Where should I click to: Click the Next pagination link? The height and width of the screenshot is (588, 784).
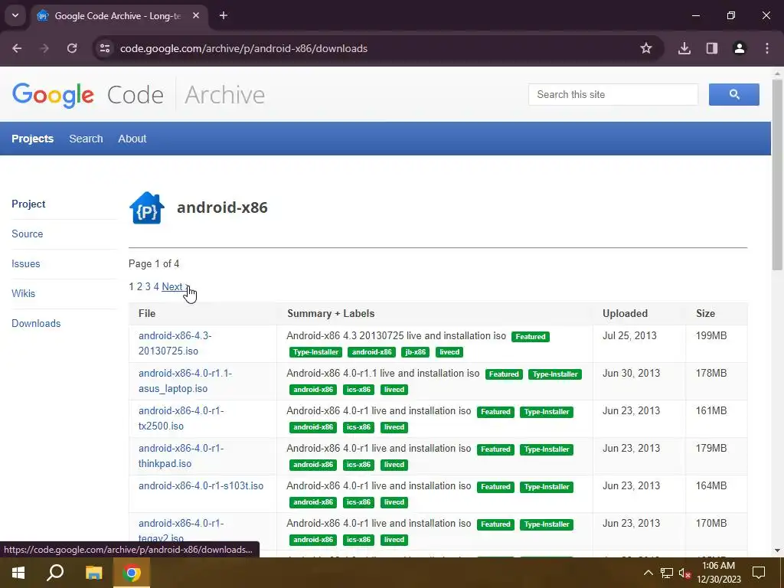point(175,286)
